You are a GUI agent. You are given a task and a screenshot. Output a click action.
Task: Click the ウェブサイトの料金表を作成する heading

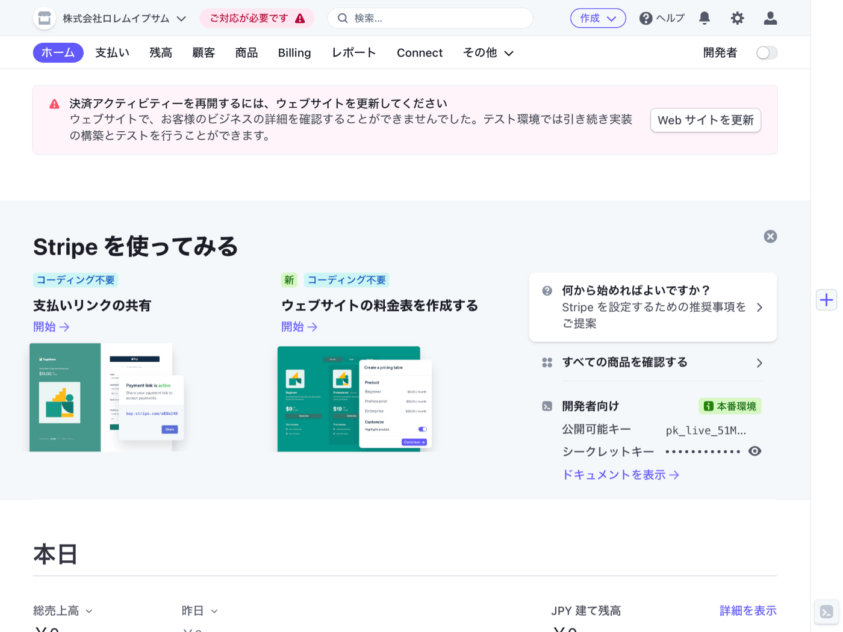(x=379, y=306)
